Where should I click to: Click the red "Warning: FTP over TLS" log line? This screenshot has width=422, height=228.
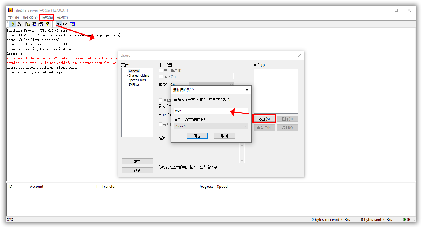click(x=62, y=63)
